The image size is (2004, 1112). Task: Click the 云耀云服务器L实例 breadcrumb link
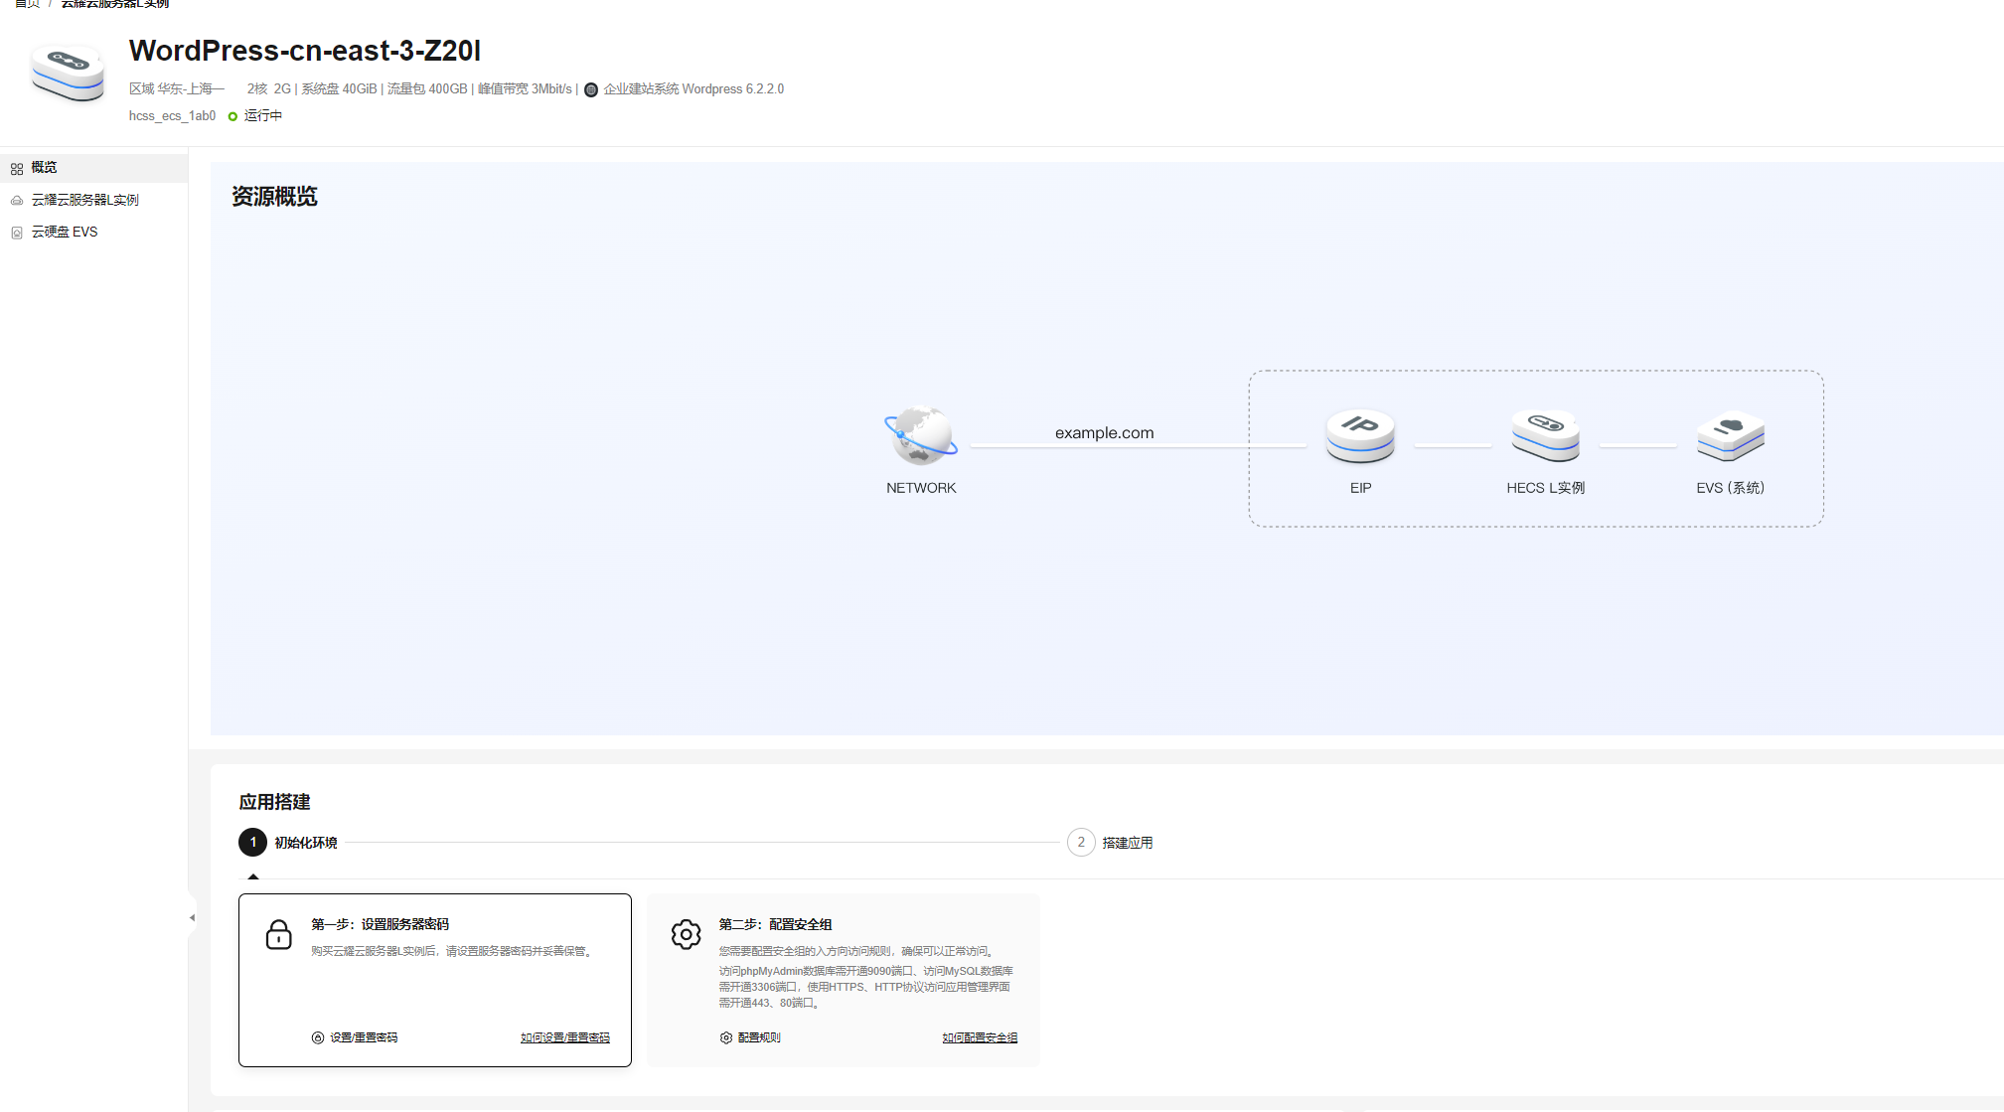[115, 4]
